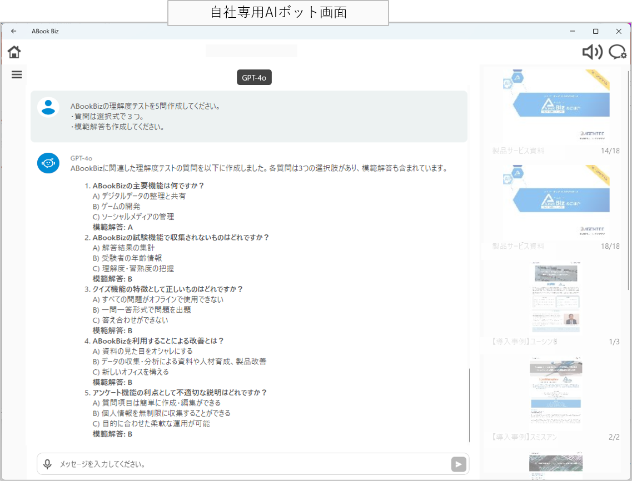Open chat settings bubble icon
Screen dimensions: 632x481
click(618, 52)
